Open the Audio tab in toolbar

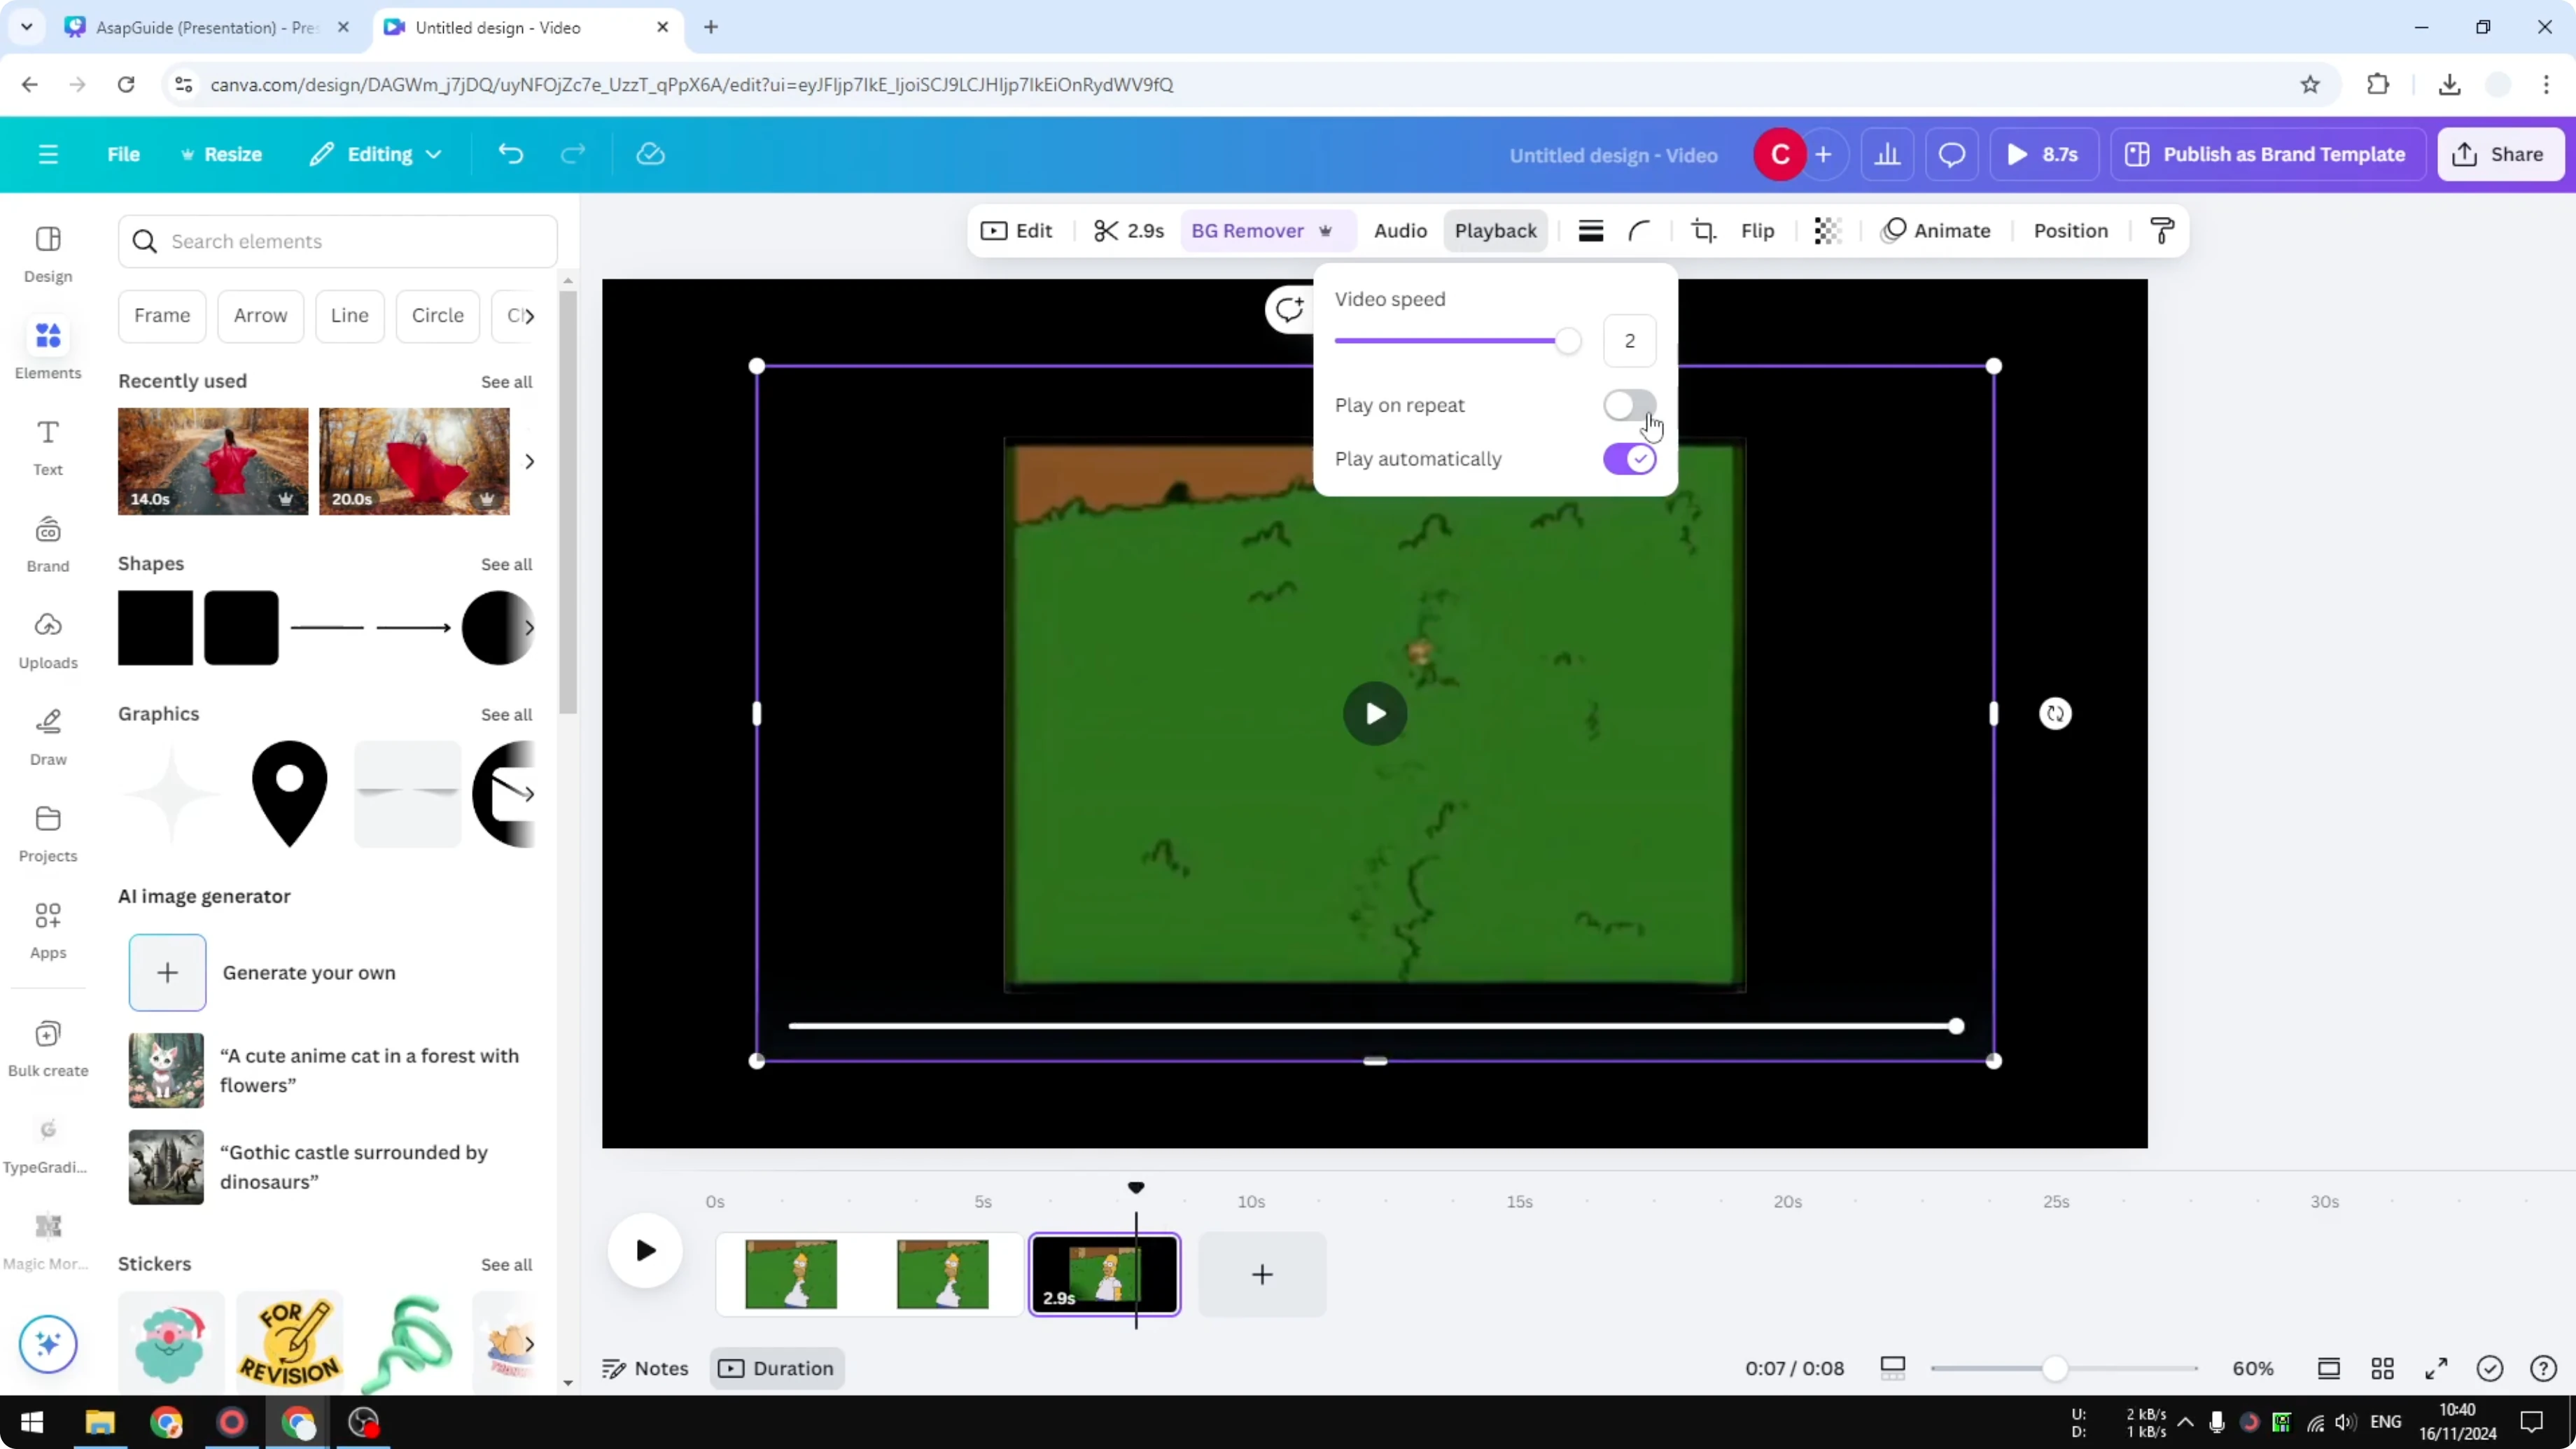(x=1399, y=231)
